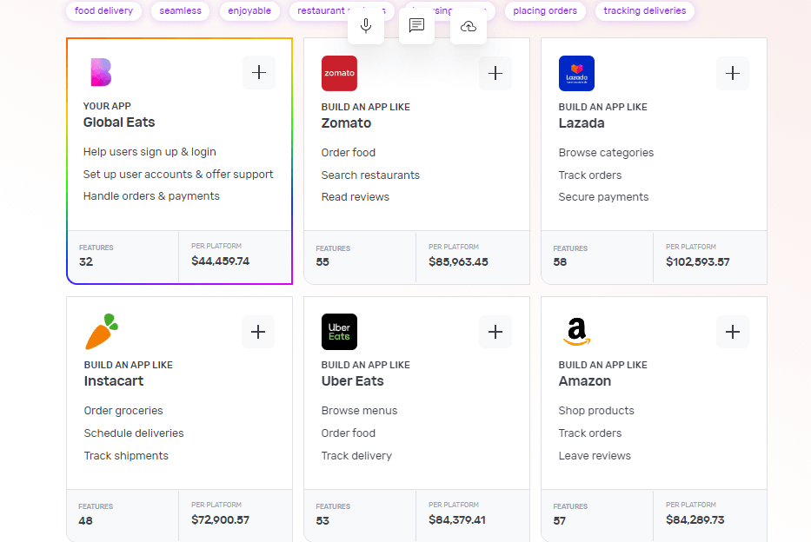Select the Amazon logo thumbnail

coord(576,331)
